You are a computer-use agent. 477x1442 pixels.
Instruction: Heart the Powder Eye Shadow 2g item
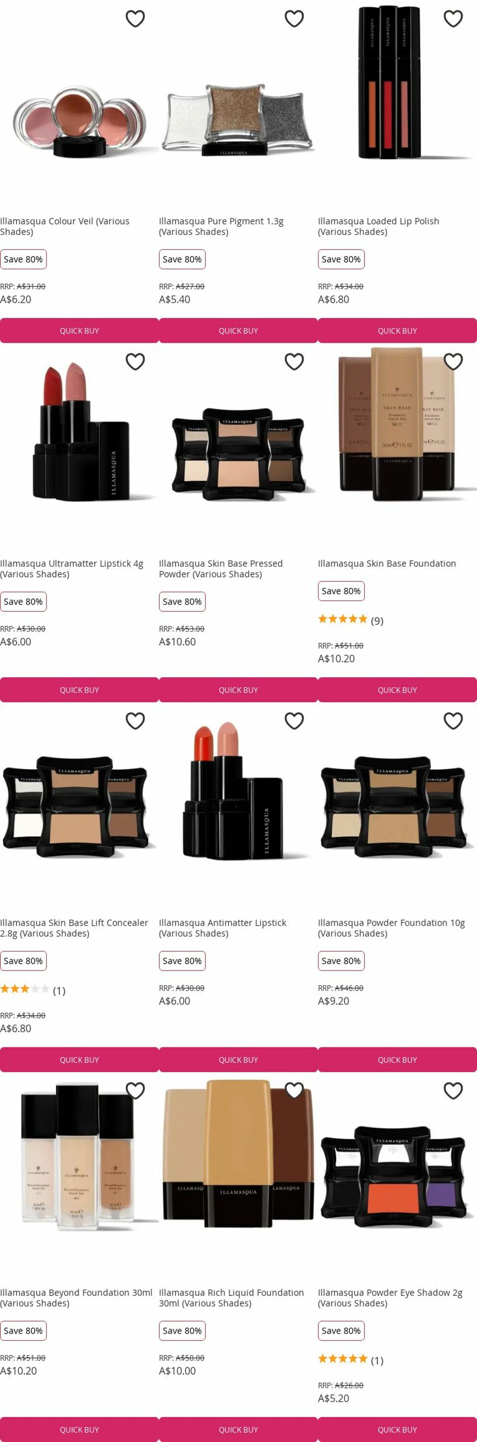coord(453,1091)
